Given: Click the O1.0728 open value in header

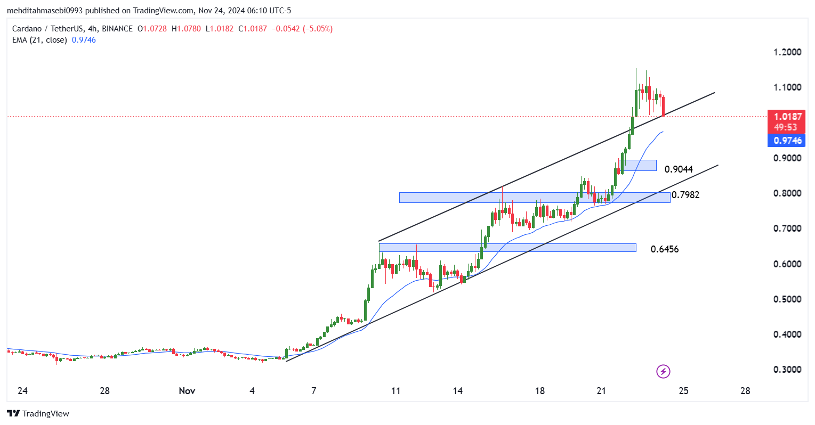Looking at the screenshot, I should 152,29.
